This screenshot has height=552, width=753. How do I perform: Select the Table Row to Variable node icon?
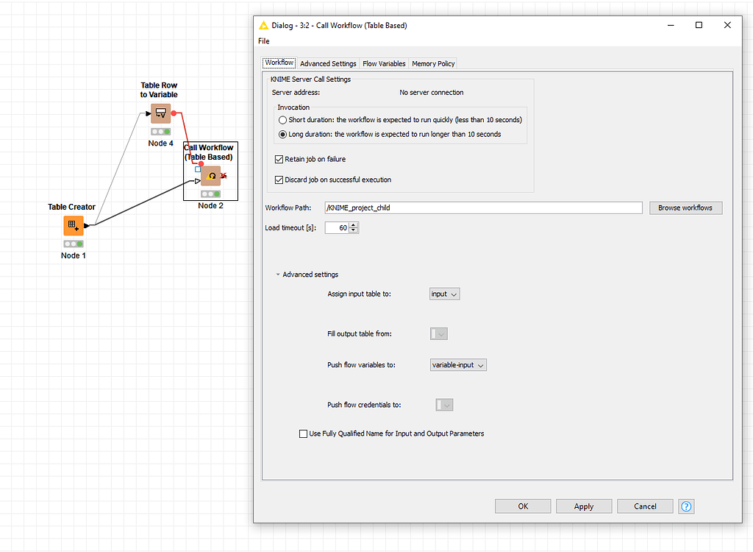click(x=159, y=113)
